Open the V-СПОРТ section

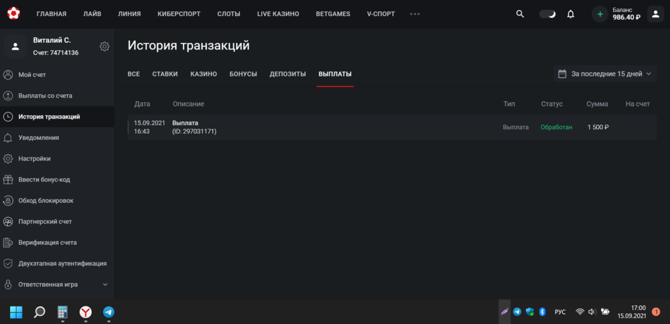(x=381, y=13)
